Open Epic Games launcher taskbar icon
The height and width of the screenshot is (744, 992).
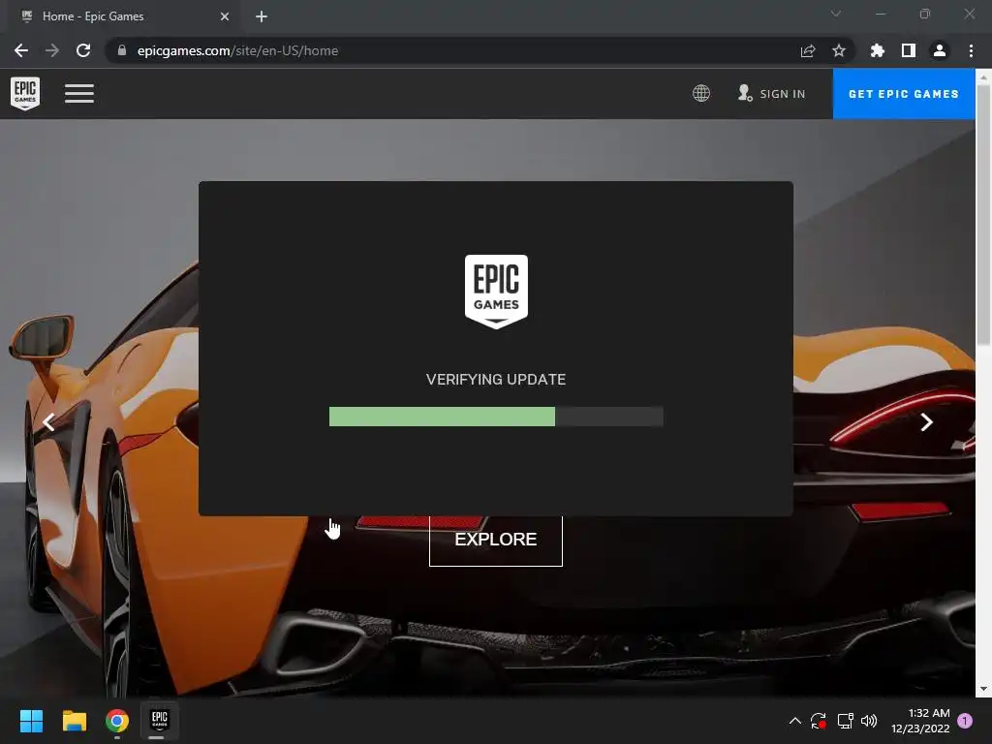[x=160, y=720]
